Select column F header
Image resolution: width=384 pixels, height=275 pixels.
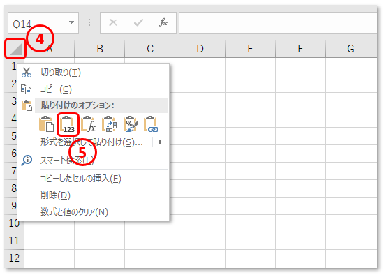pyautogui.click(x=300, y=49)
